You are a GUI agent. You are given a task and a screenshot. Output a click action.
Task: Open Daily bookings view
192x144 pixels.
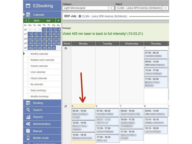(38, 90)
